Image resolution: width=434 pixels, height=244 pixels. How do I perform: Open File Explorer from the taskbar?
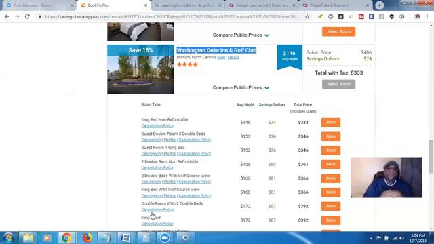(x=28, y=238)
